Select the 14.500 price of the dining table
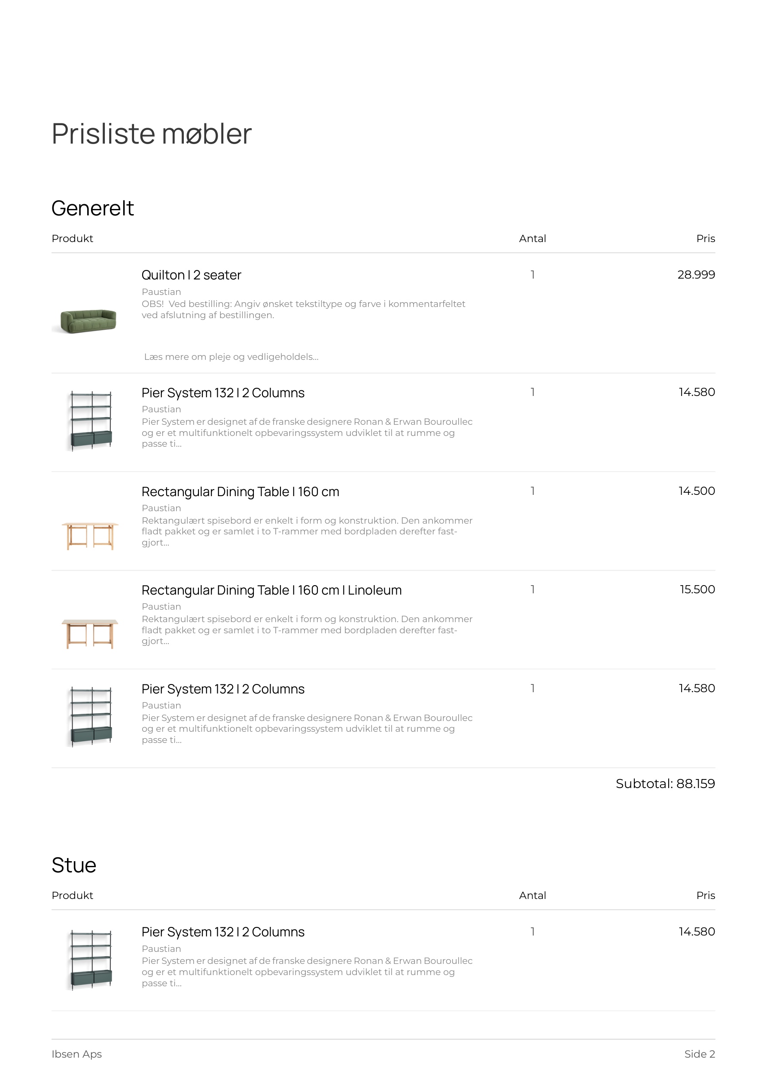The image size is (767, 1086). tap(697, 491)
